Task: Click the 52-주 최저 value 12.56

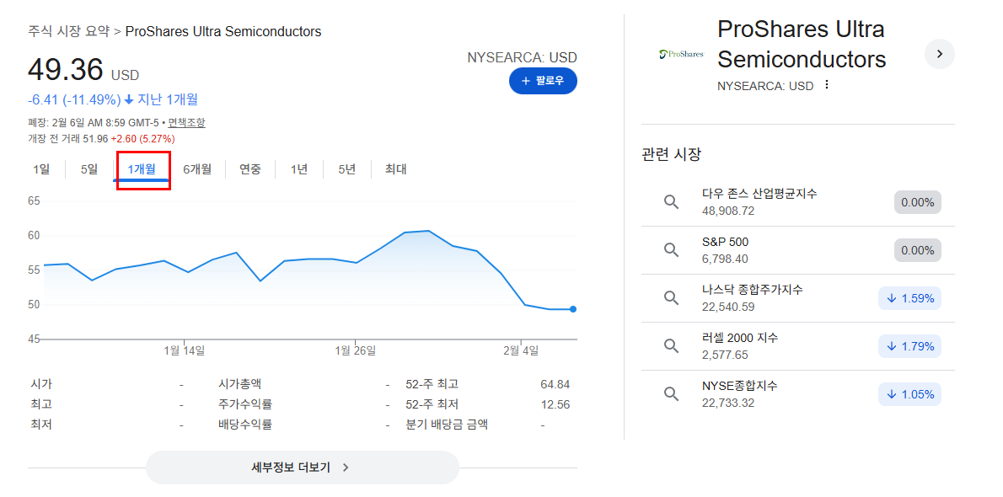Action: (x=555, y=404)
